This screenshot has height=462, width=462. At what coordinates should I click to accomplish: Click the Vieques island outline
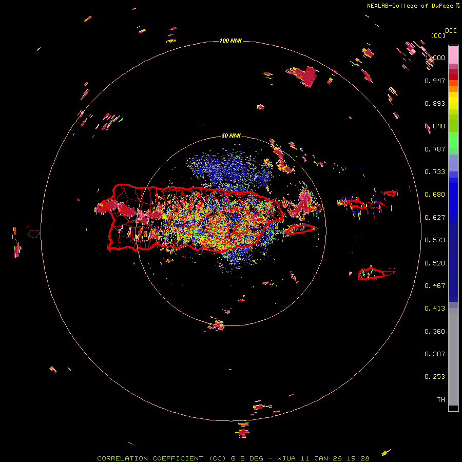click(300, 229)
